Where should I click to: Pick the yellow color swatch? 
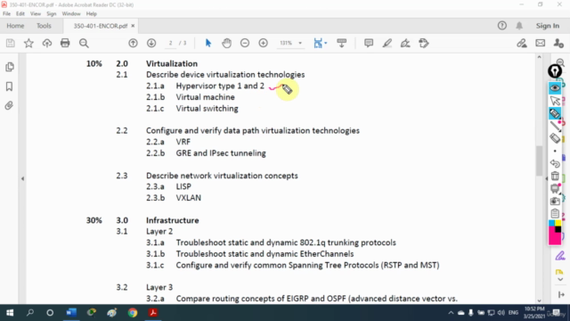[x=558, y=223]
